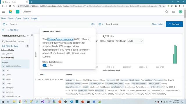186x104 pixels.
Task: Go to browser home page
Action: coord(14,6)
